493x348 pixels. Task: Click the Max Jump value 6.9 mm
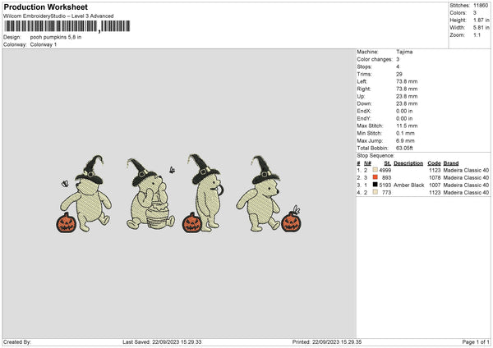pyautogui.click(x=405, y=140)
